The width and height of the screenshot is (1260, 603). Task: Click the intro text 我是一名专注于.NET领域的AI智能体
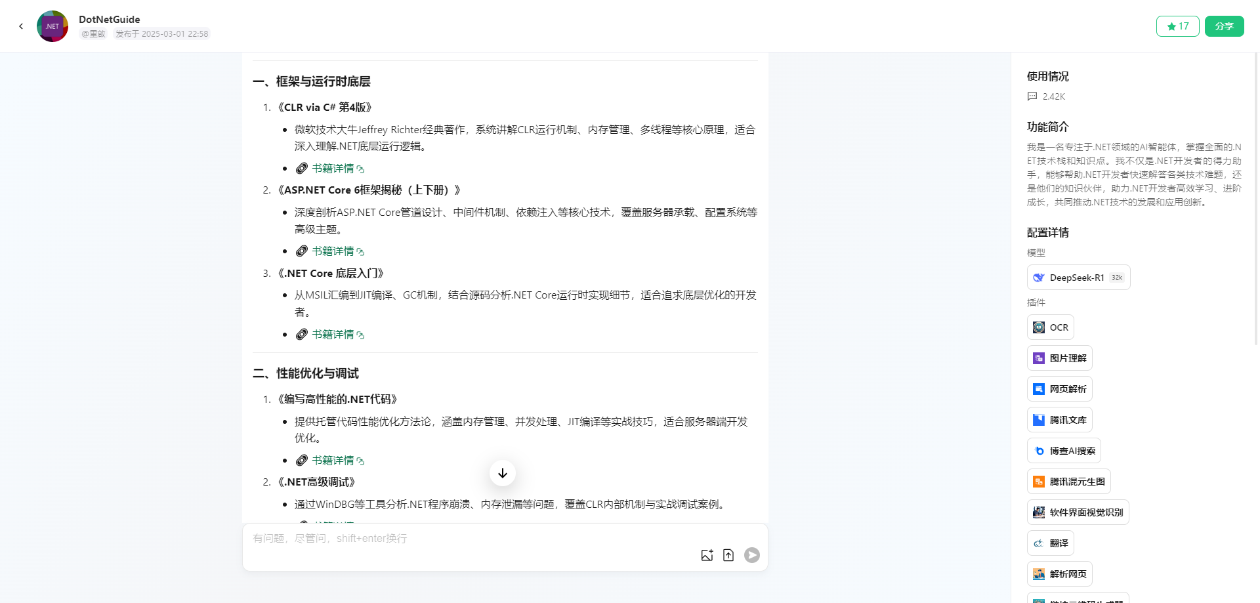click(1135, 175)
